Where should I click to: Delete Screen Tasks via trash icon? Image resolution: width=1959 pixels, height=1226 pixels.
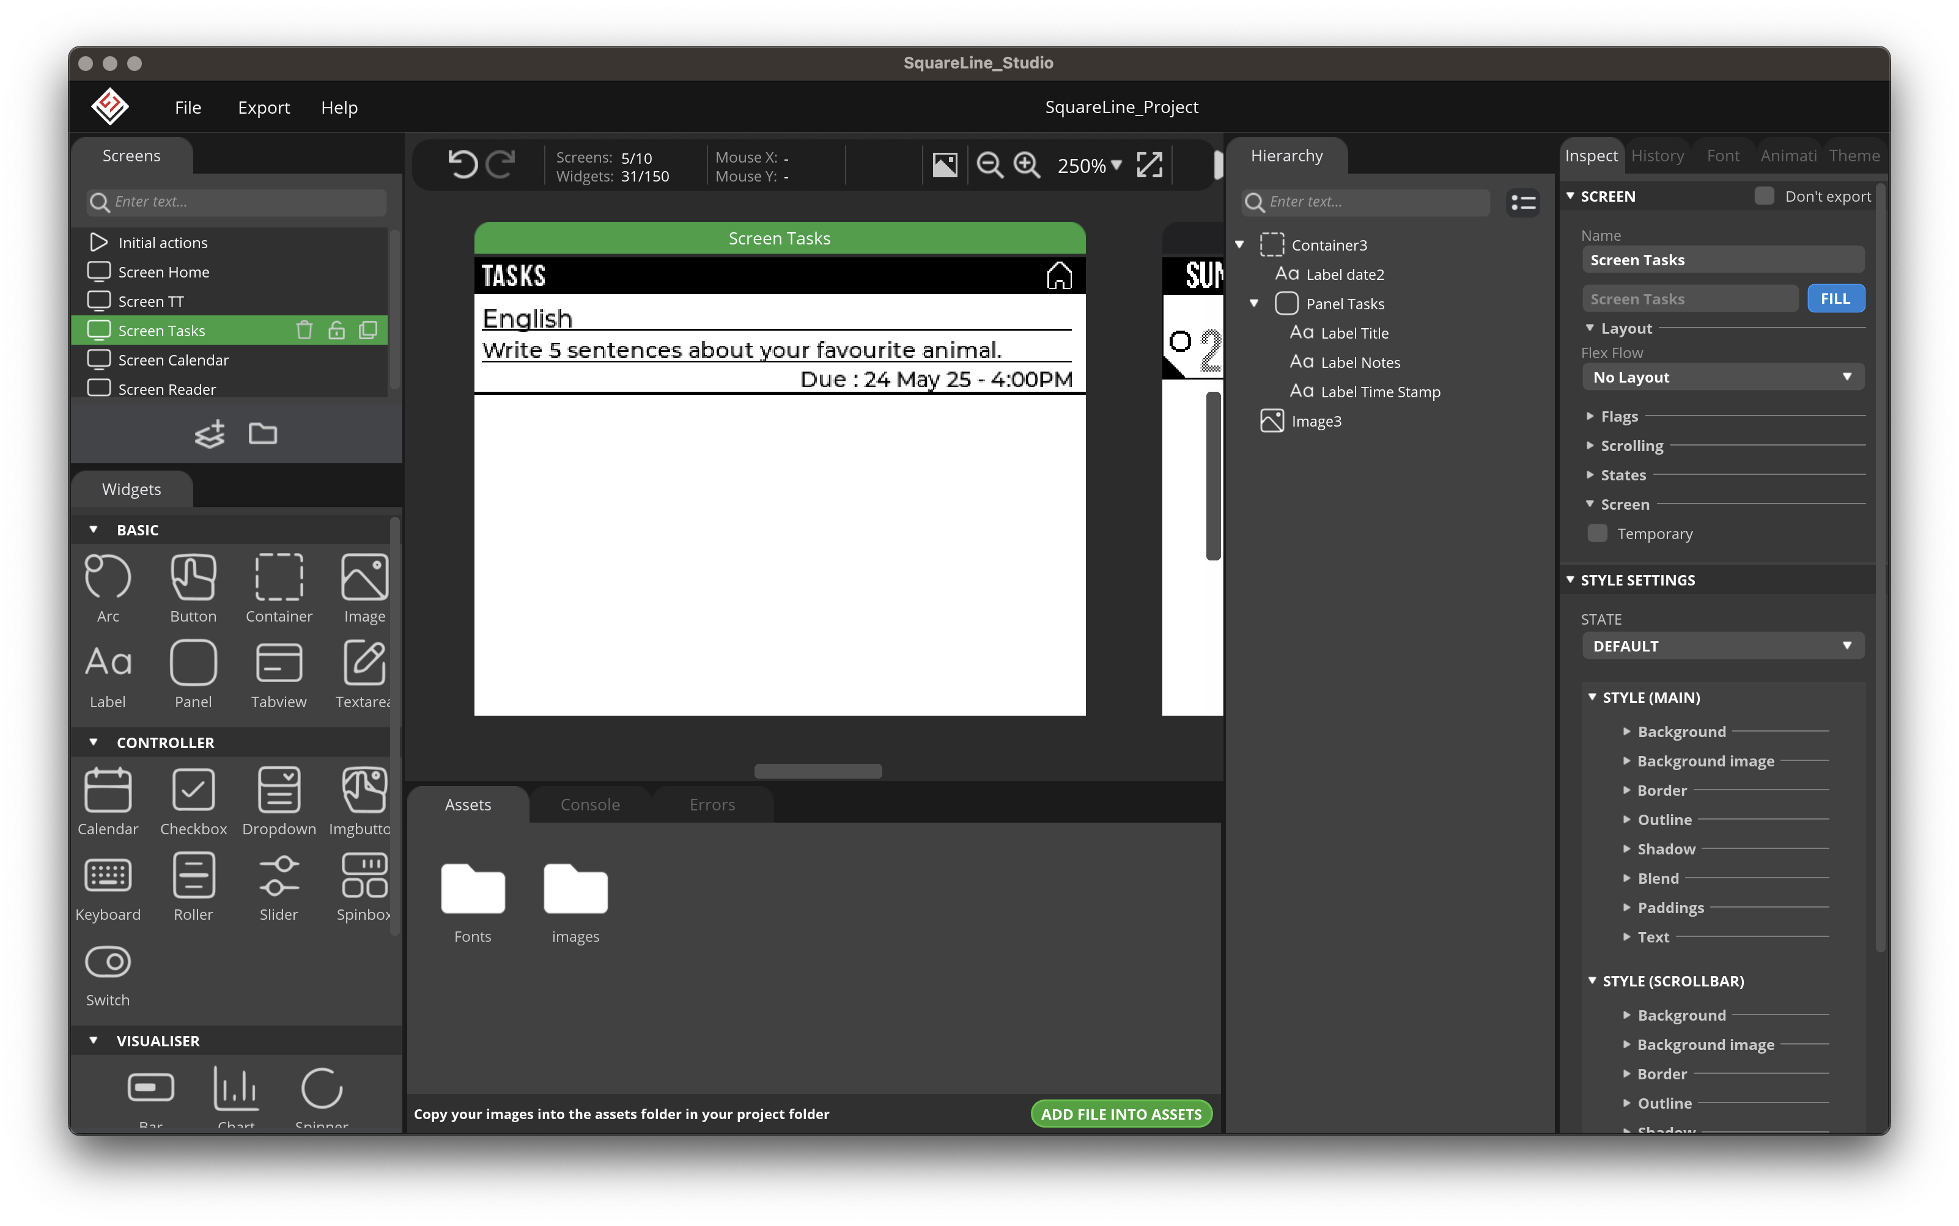[304, 330]
